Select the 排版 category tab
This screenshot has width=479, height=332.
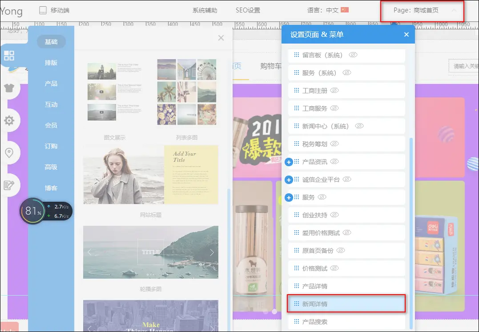pos(51,63)
